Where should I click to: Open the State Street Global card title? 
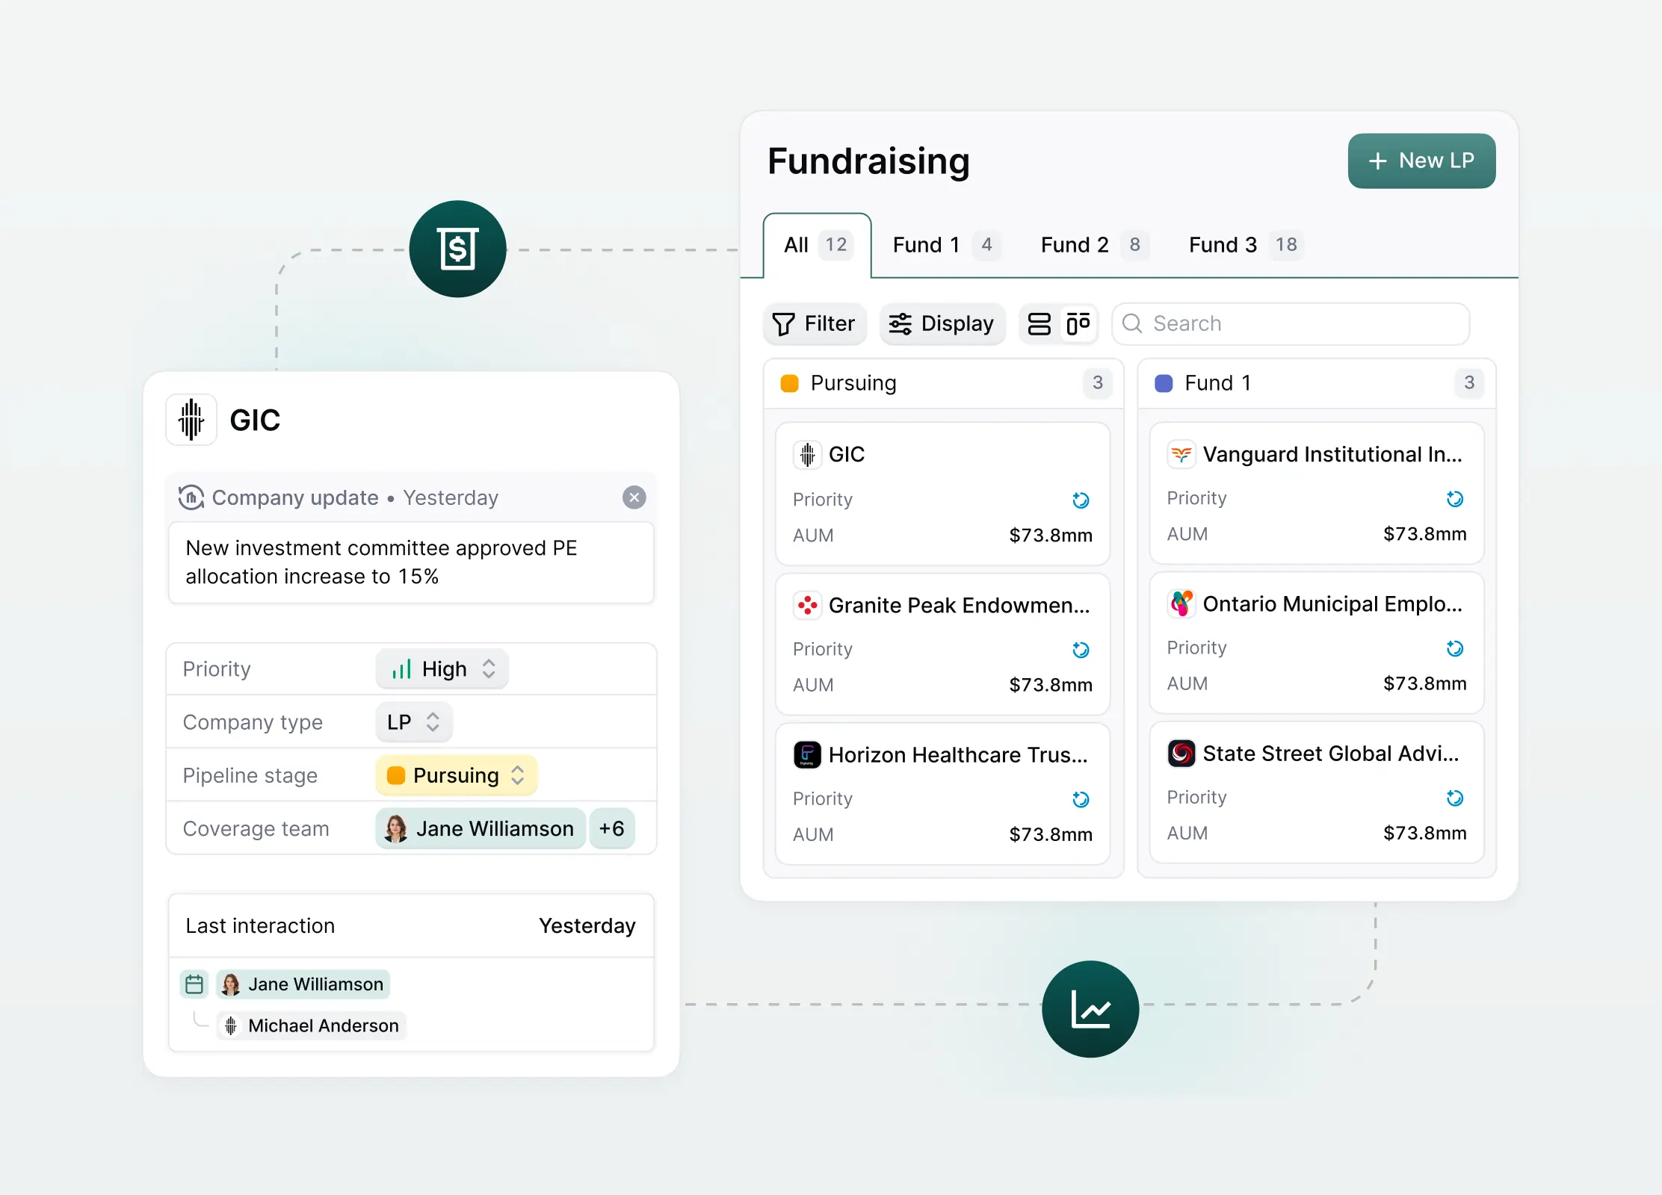tap(1331, 753)
